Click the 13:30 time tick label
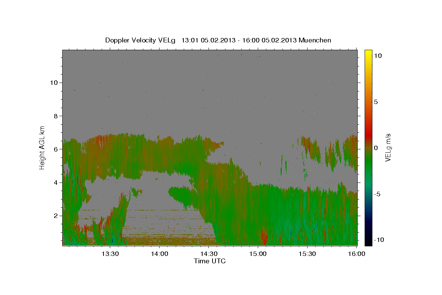442x295 pixels. click(x=110, y=254)
